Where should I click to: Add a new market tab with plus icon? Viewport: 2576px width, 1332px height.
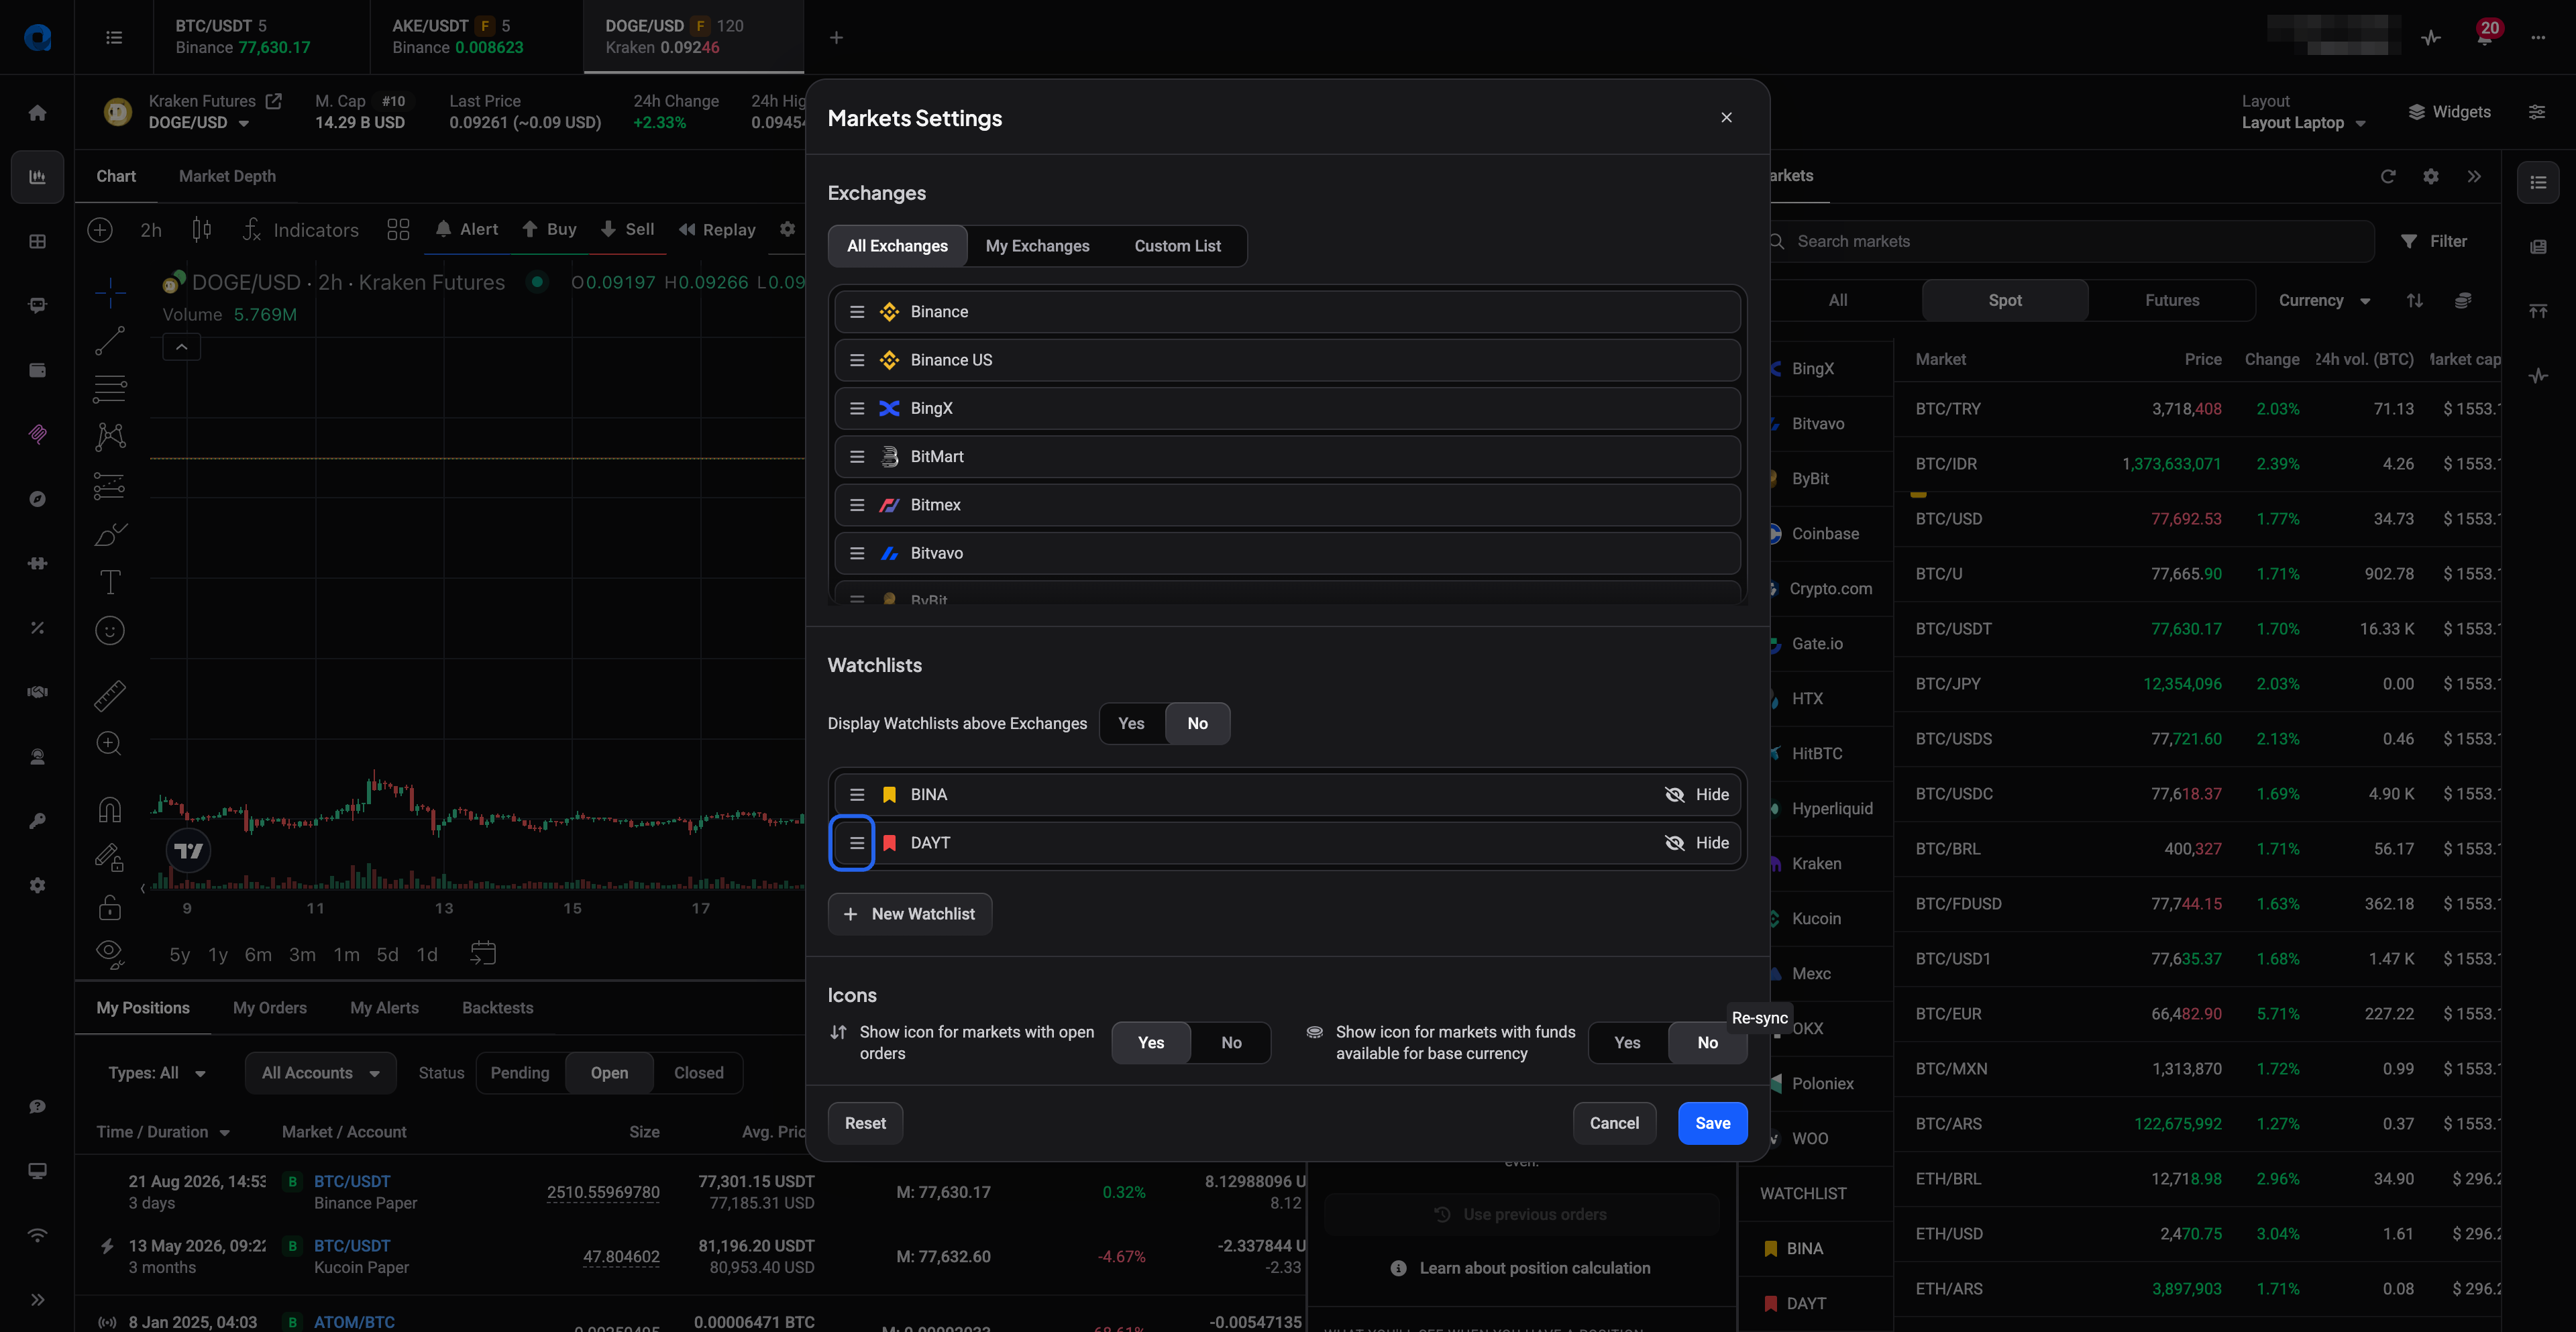pyautogui.click(x=836, y=37)
